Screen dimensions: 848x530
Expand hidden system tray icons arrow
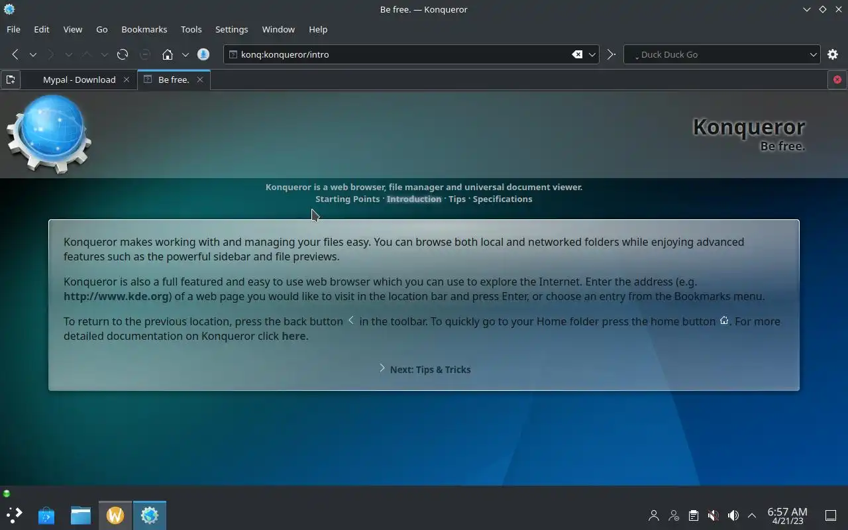(x=752, y=515)
